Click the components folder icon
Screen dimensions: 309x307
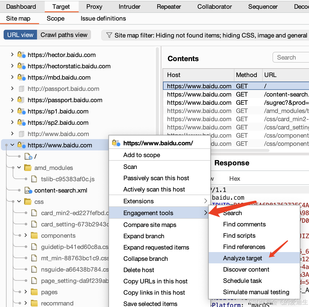click(34, 235)
